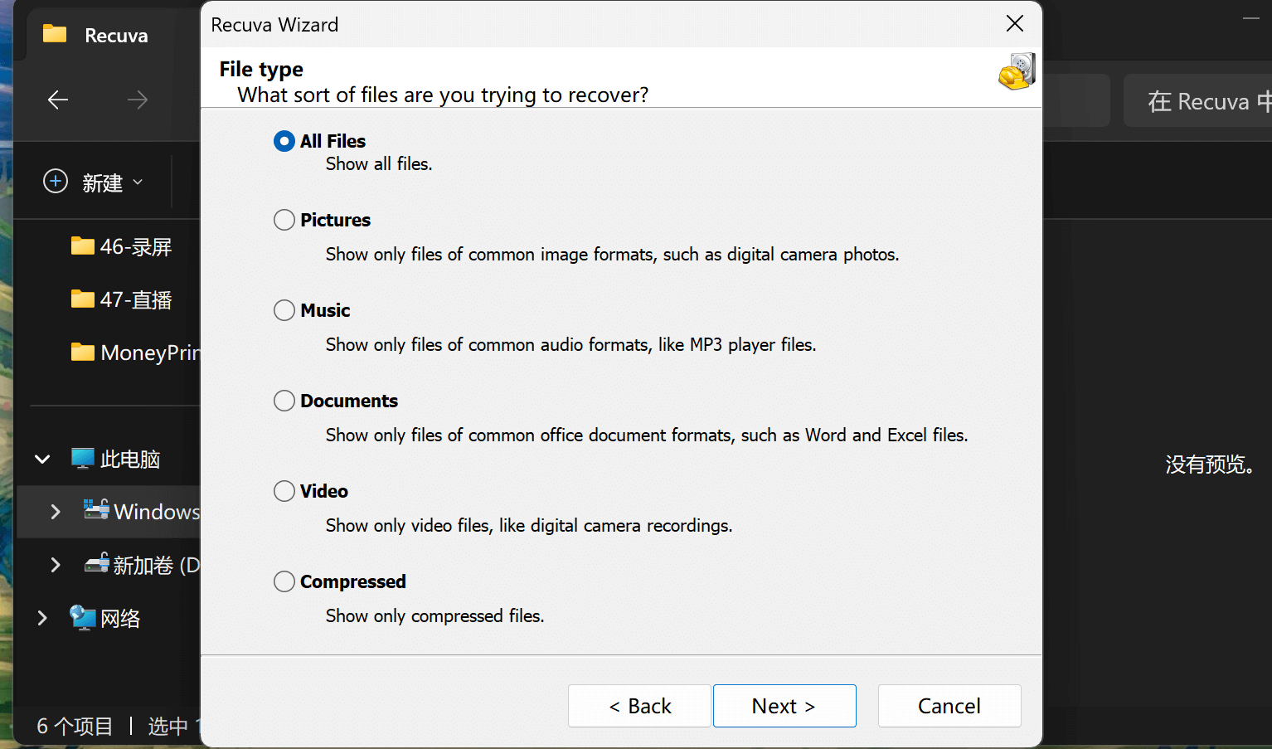
Task: Collapse the 此电脑 tree node
Action: click(42, 459)
